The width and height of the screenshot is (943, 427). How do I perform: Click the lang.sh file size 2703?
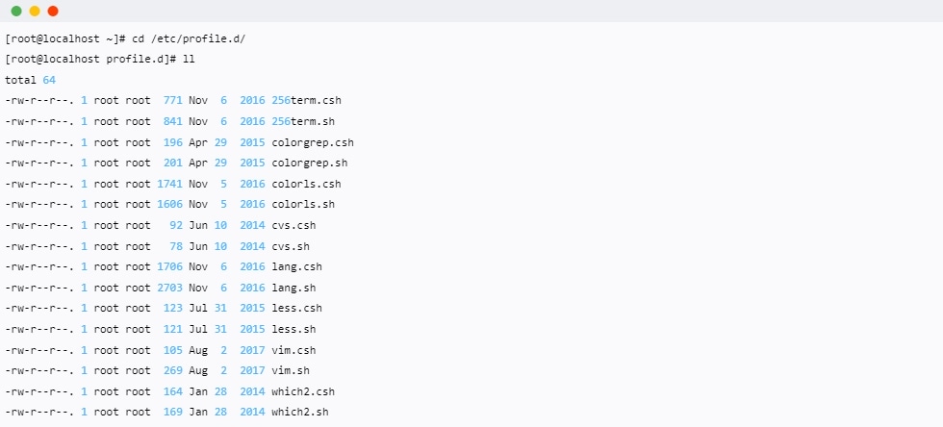click(x=169, y=289)
